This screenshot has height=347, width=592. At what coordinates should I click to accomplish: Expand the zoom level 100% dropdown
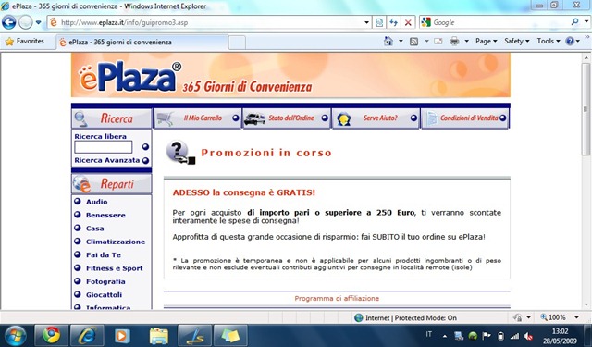[576, 317]
